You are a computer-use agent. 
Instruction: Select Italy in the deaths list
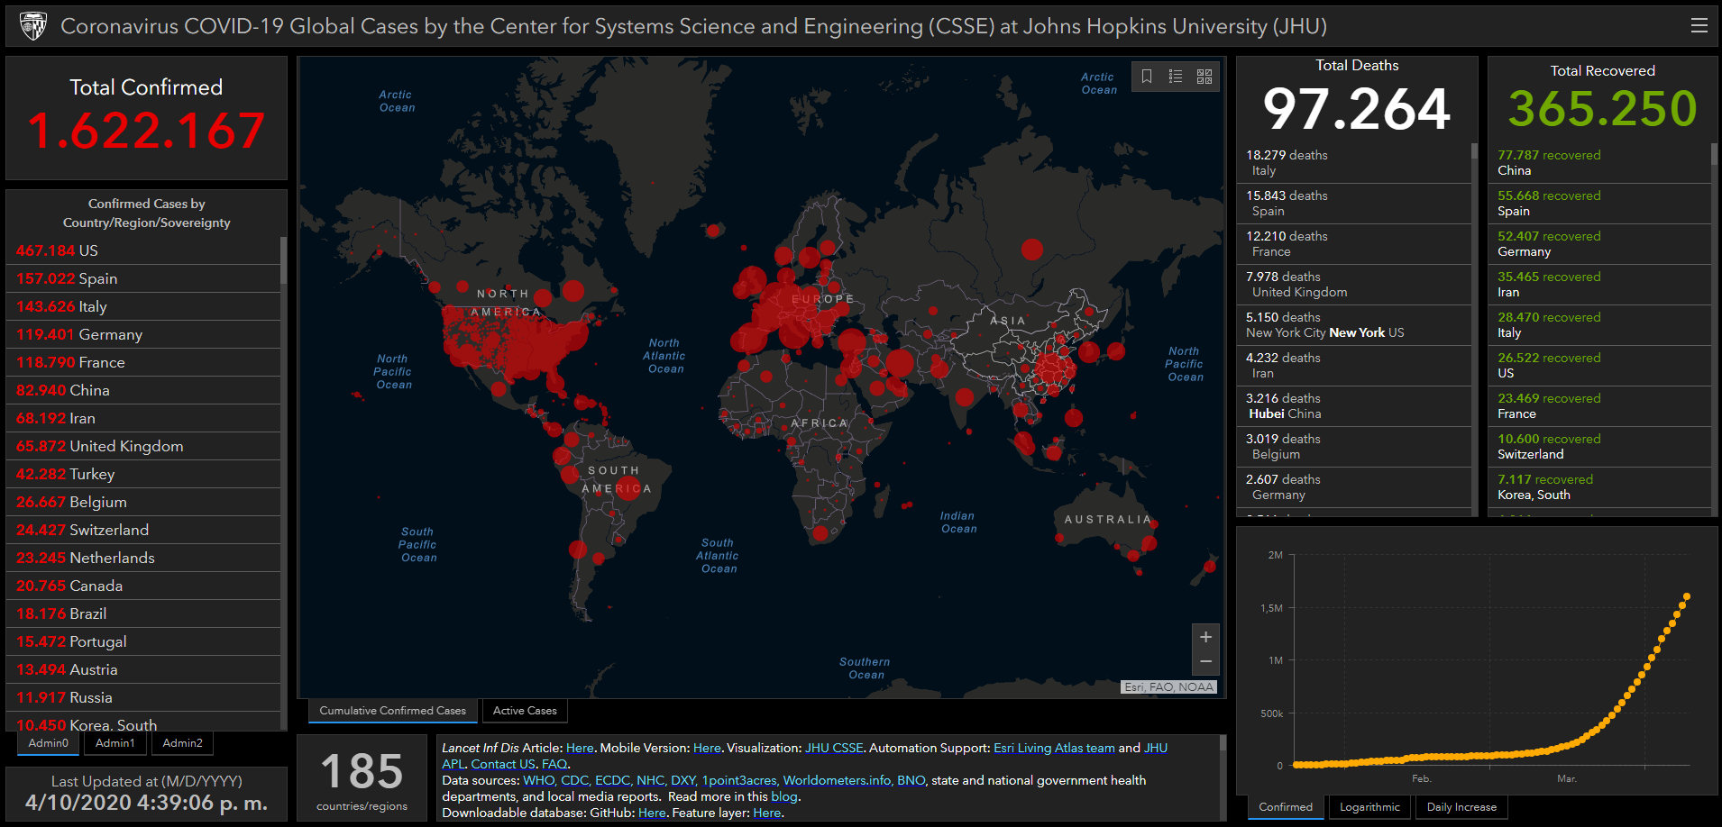(x=1287, y=163)
